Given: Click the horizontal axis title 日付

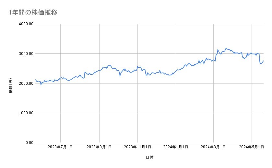Looking at the screenshot, I should (x=149, y=158).
